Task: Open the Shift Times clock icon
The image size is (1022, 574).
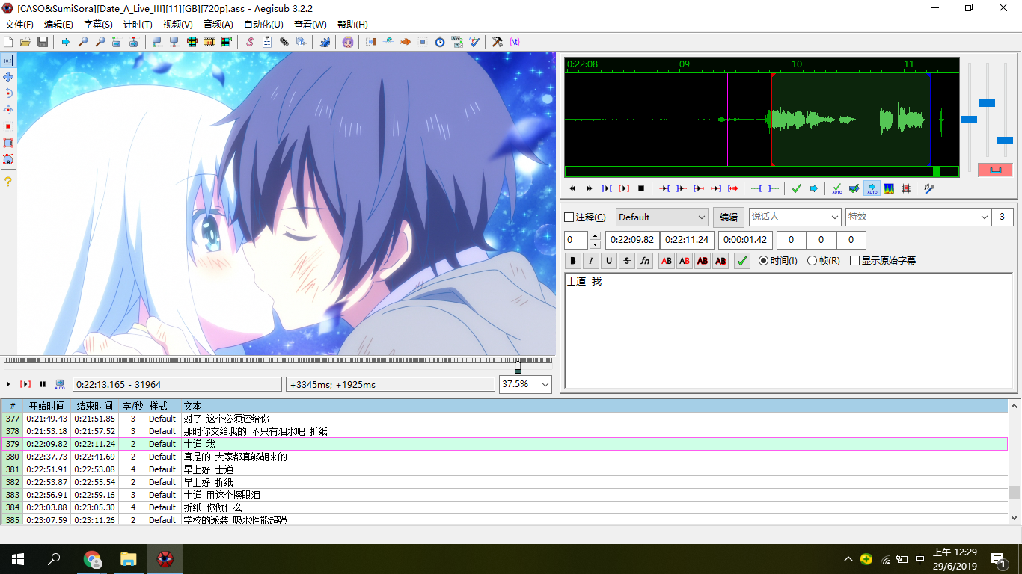Action: tap(440, 42)
